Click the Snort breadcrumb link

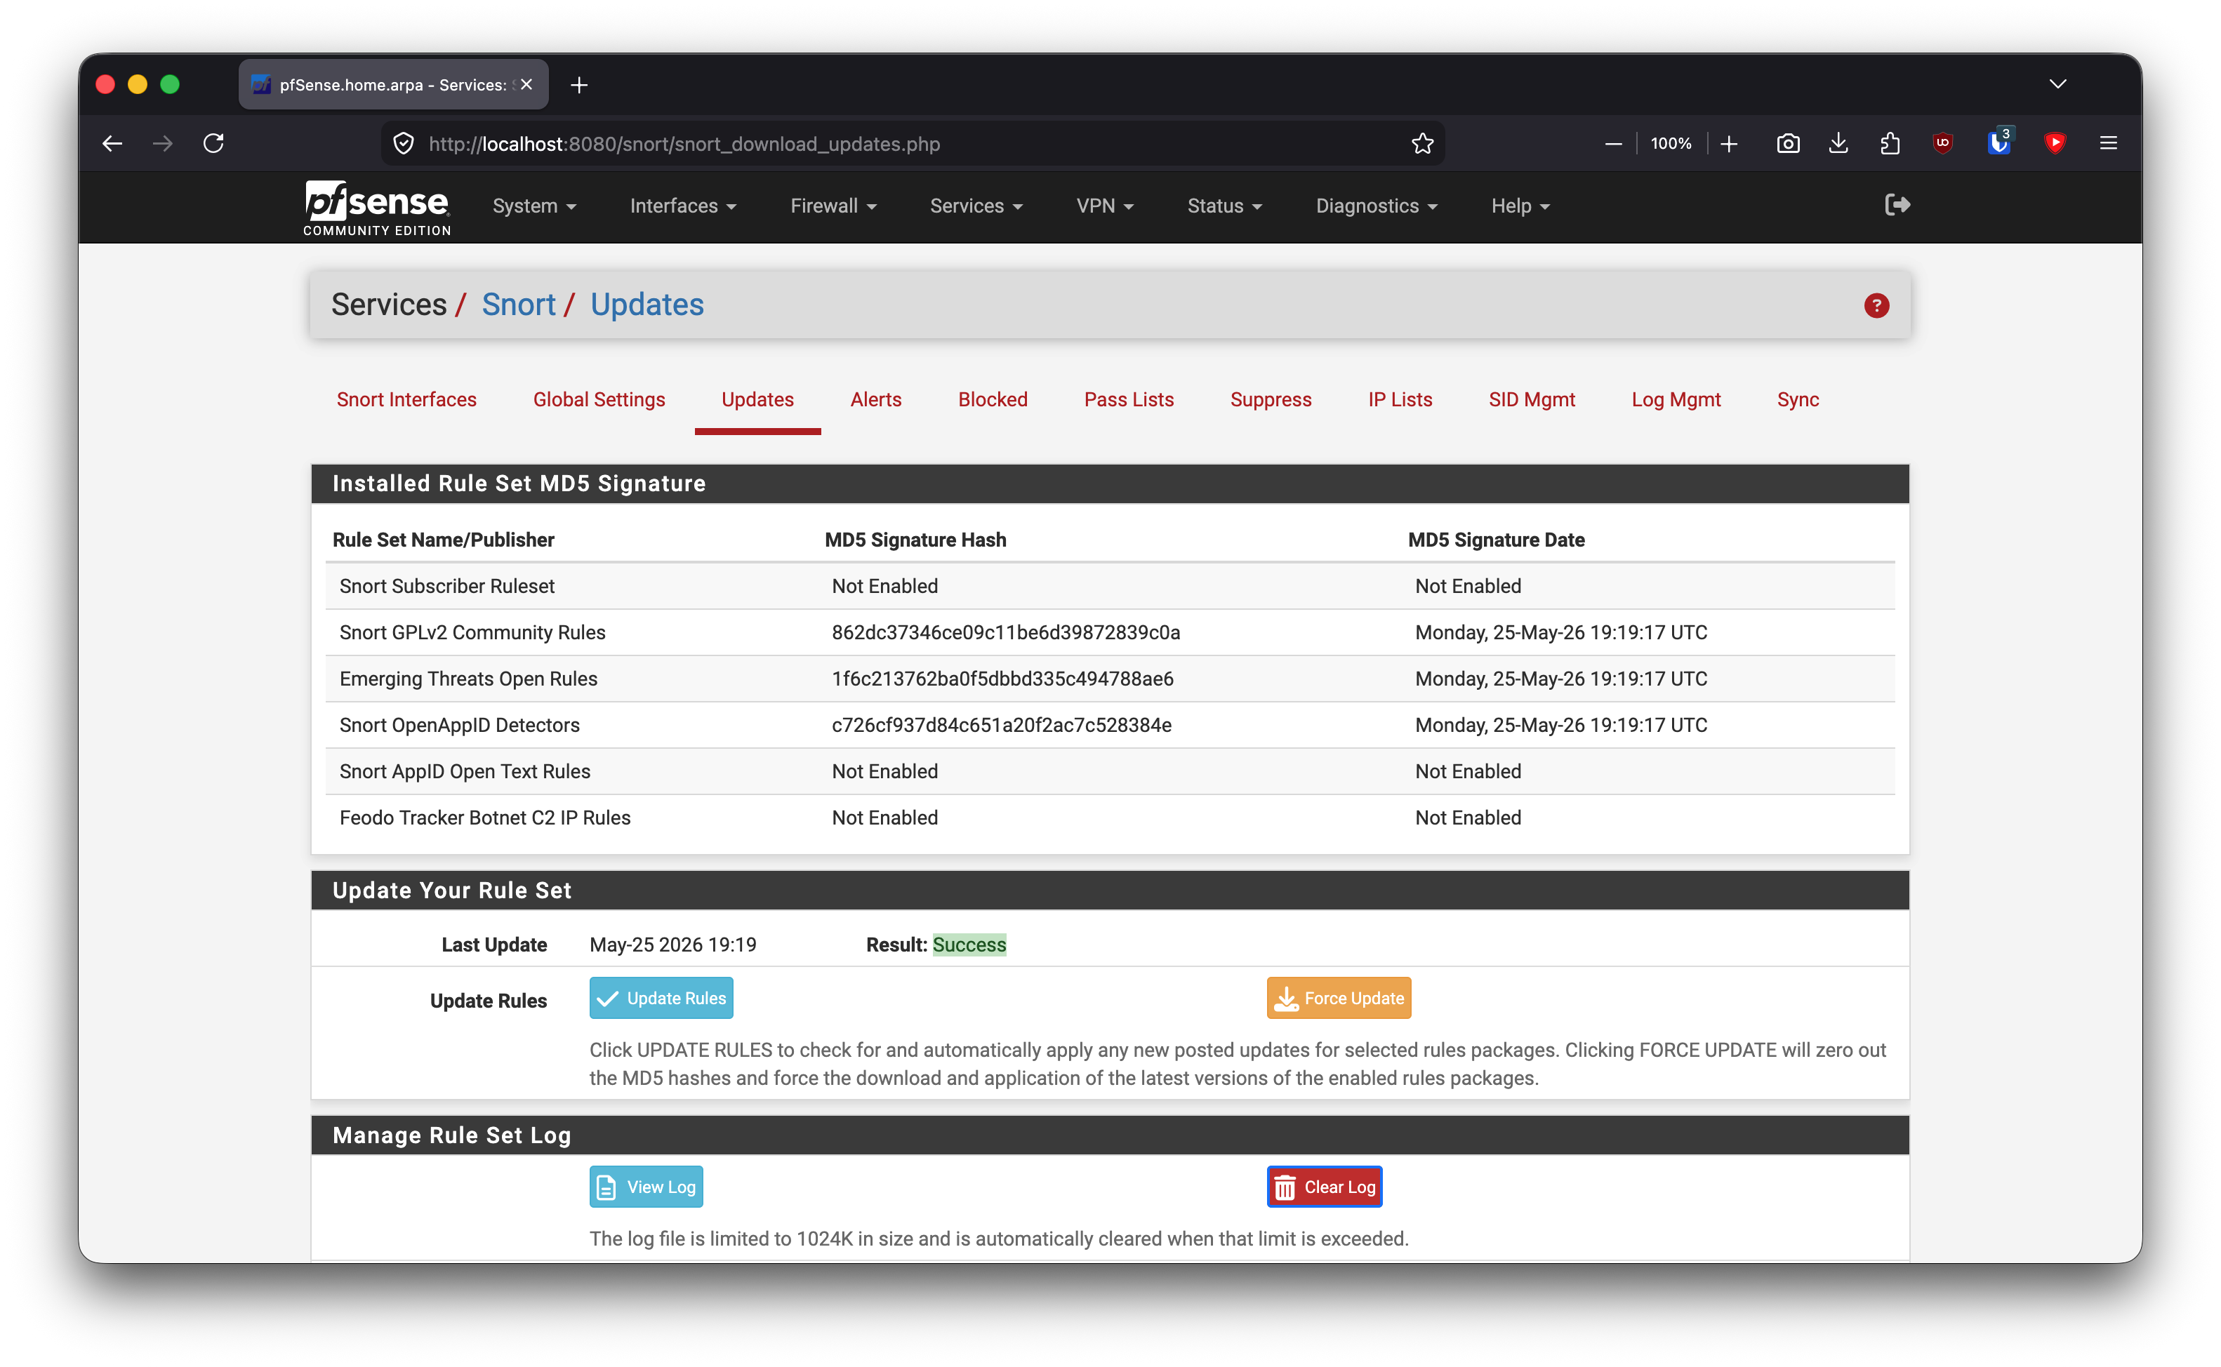pyautogui.click(x=518, y=305)
